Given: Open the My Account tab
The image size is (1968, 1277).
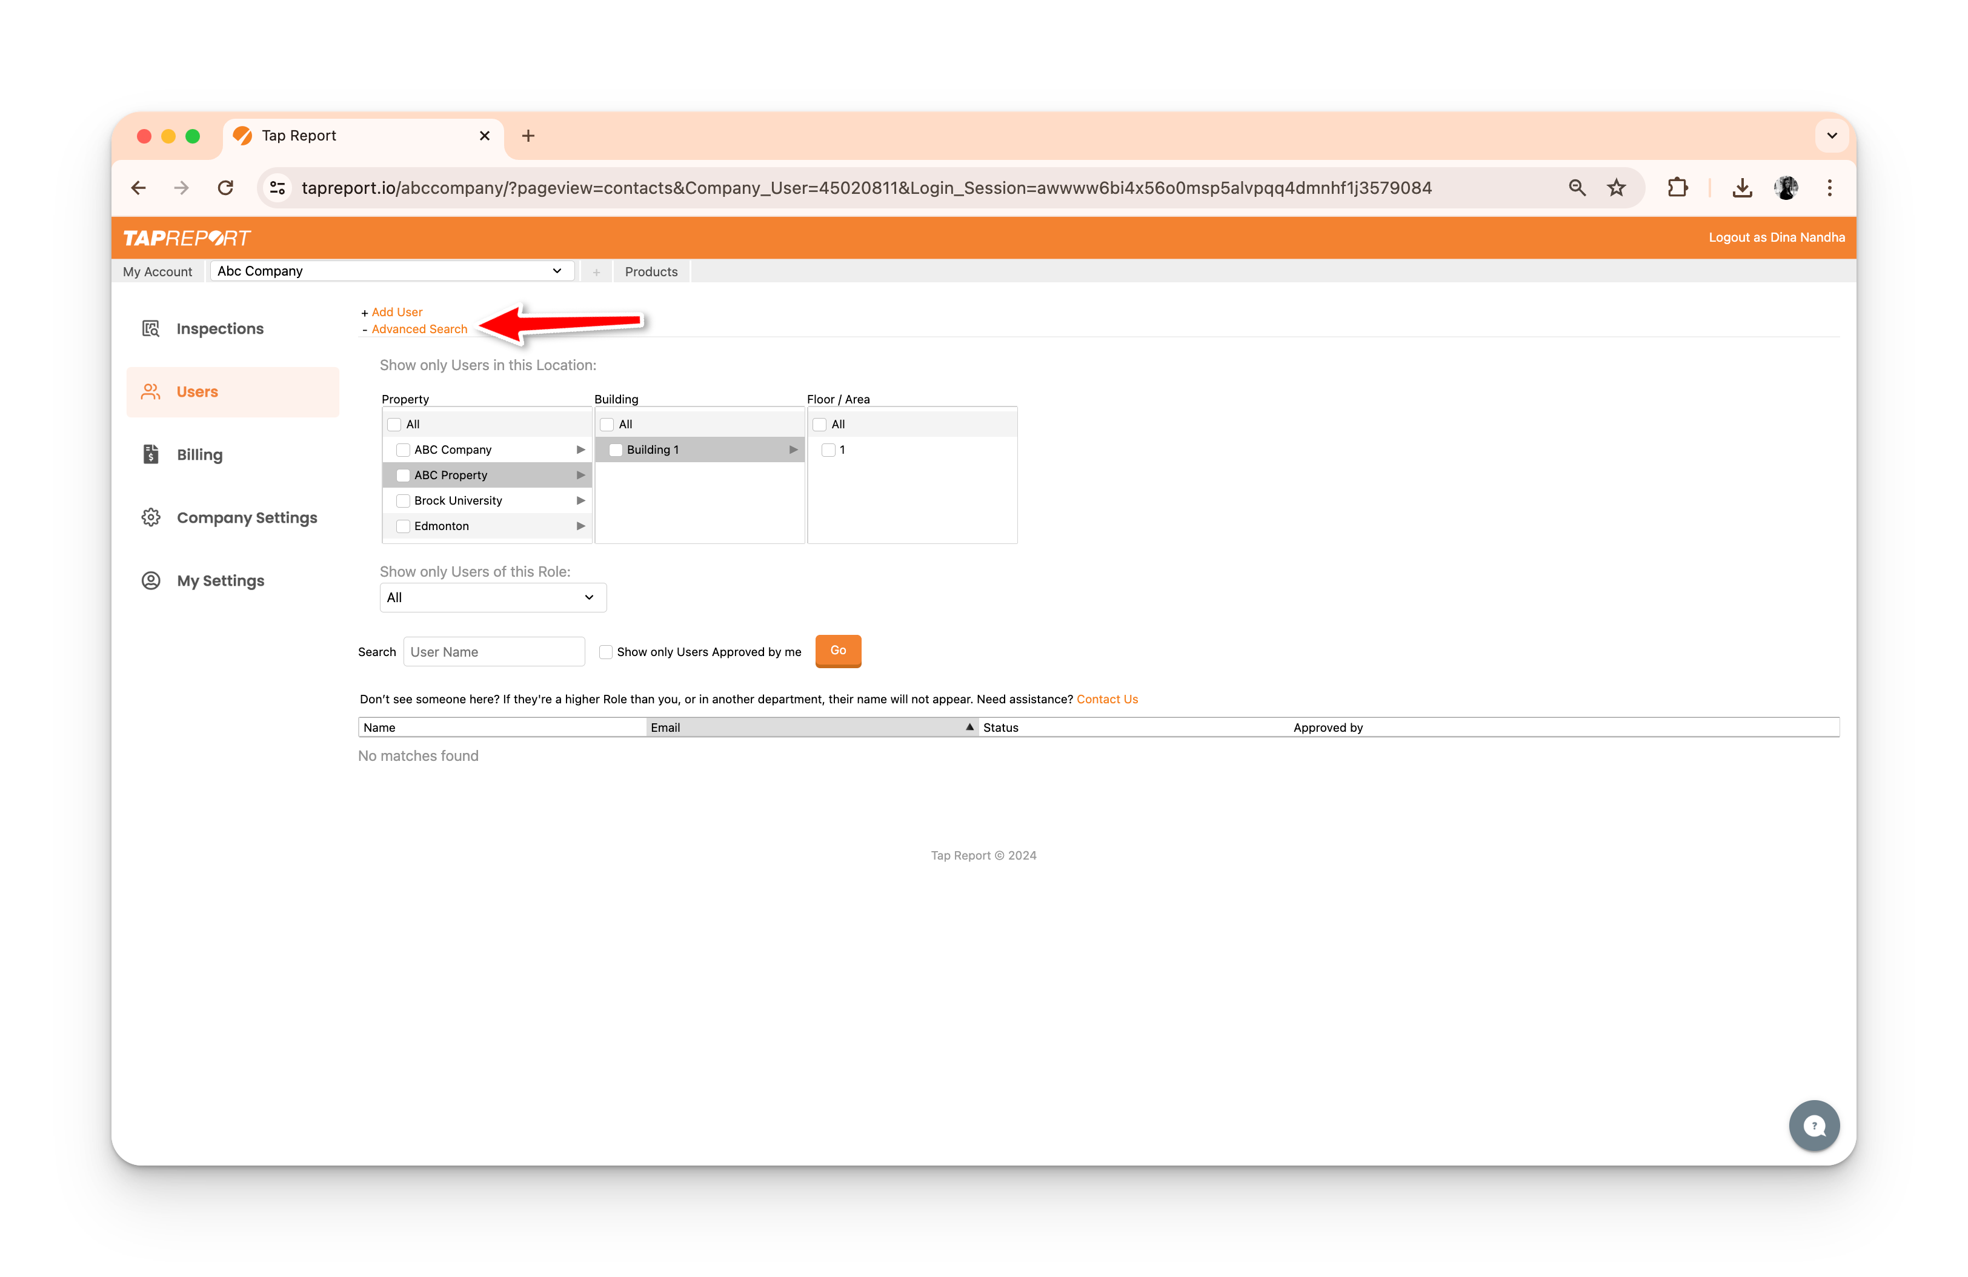Looking at the screenshot, I should [x=157, y=272].
